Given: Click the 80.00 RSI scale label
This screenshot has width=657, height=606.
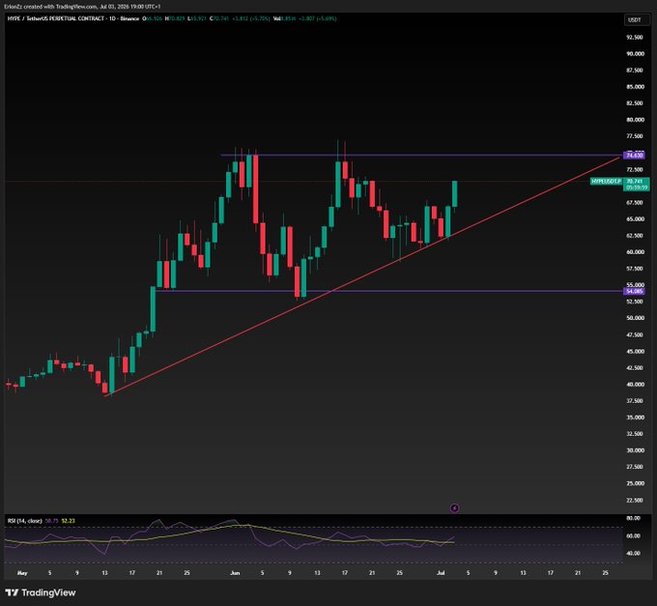Looking at the screenshot, I should point(633,518).
